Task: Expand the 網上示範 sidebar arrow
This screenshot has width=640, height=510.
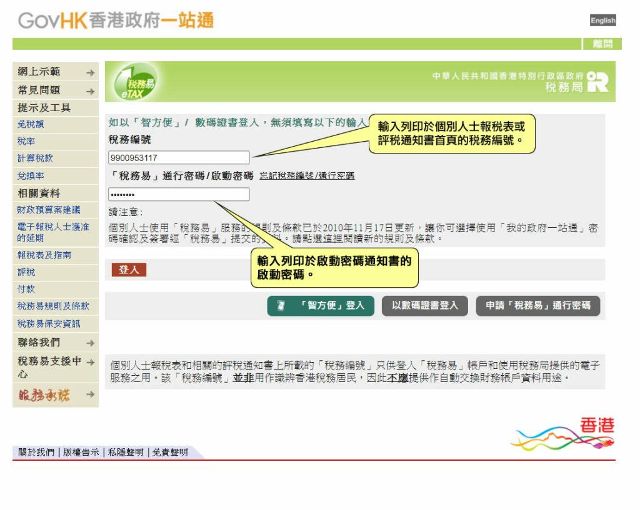Action: tap(90, 72)
